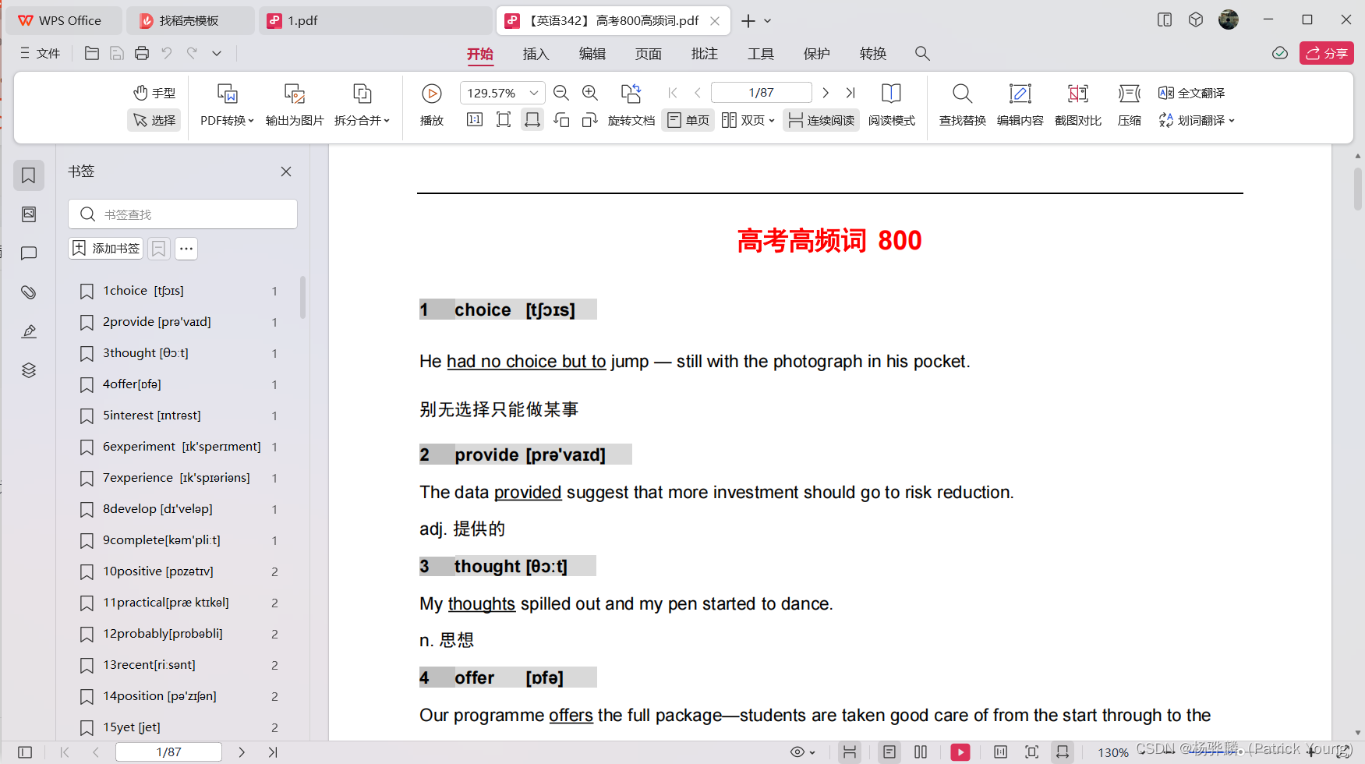The width and height of the screenshot is (1365, 764).
Task: Open 双页 double page dropdown
Action: click(748, 120)
